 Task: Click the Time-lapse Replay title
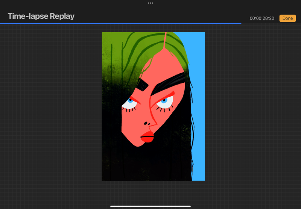point(41,17)
